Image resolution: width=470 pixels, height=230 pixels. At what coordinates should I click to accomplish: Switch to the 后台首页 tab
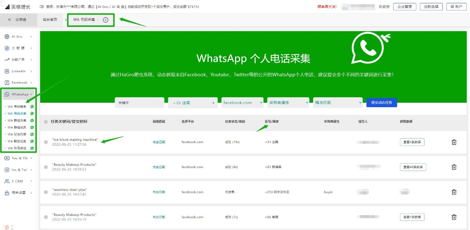click(x=50, y=20)
